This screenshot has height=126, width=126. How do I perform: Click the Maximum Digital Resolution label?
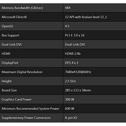click(22, 72)
